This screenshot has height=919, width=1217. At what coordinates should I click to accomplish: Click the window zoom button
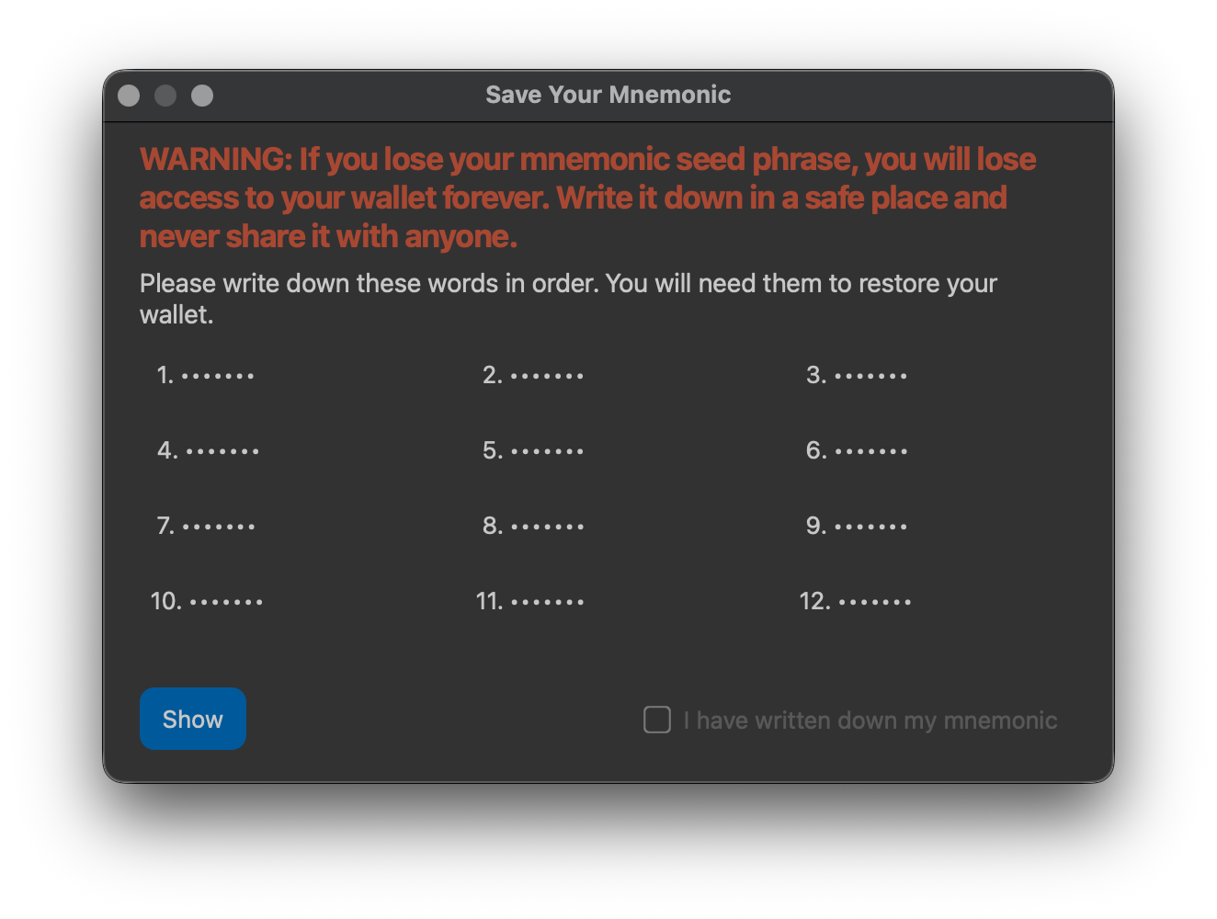point(202,96)
